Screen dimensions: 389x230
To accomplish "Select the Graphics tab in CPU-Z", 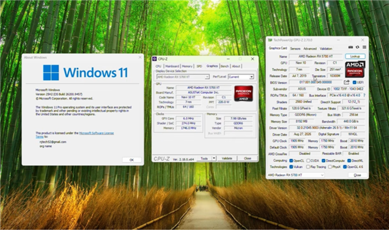I will [x=212, y=66].
